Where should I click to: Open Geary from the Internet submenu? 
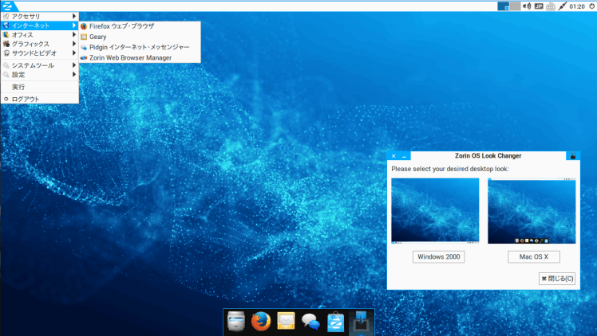coord(140,37)
